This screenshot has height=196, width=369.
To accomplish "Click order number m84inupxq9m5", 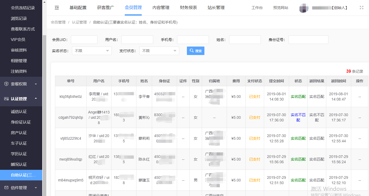I will pos(71,180).
